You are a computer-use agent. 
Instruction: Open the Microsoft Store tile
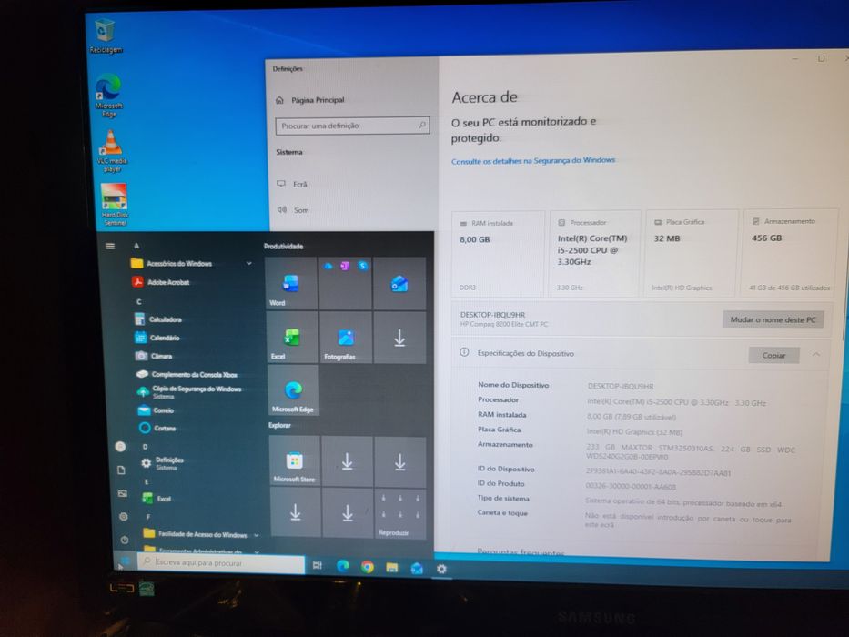coord(295,460)
